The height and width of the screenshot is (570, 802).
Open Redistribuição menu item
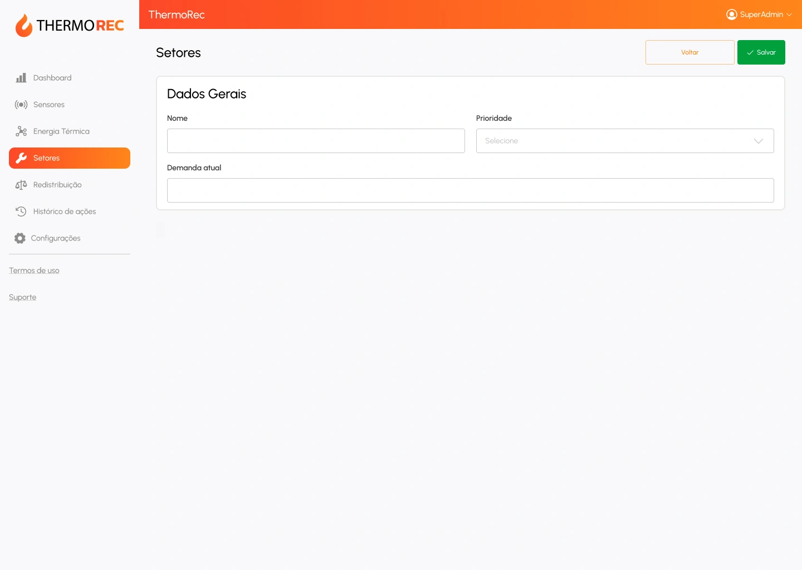tap(57, 185)
